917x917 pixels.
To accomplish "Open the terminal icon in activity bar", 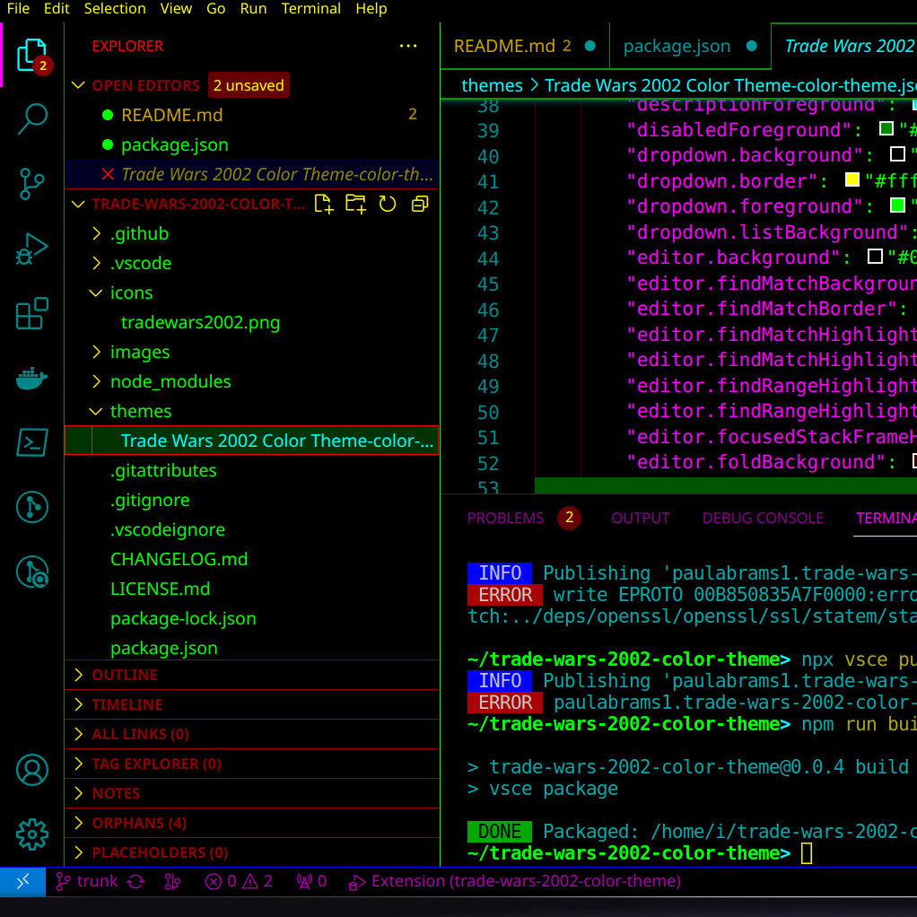I will (x=31, y=442).
